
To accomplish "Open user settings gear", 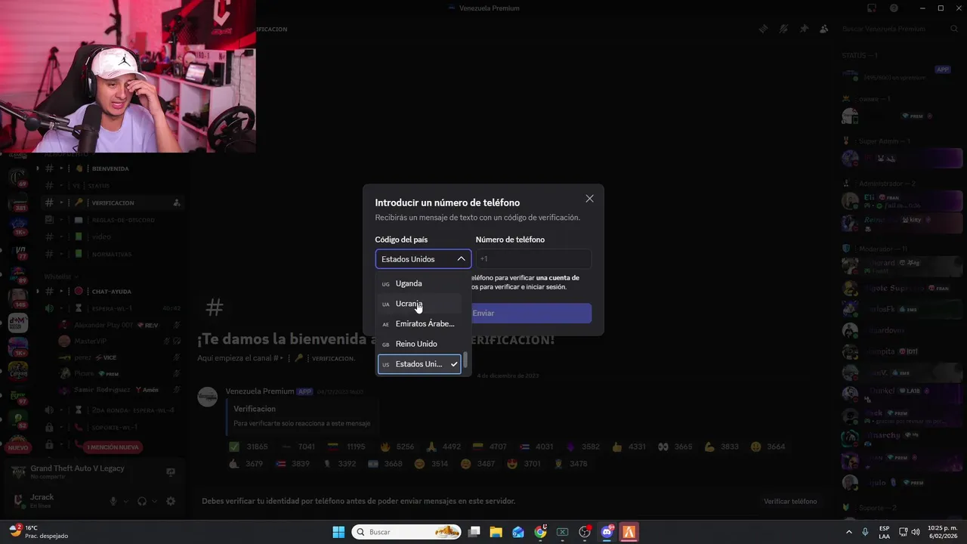I will (171, 501).
